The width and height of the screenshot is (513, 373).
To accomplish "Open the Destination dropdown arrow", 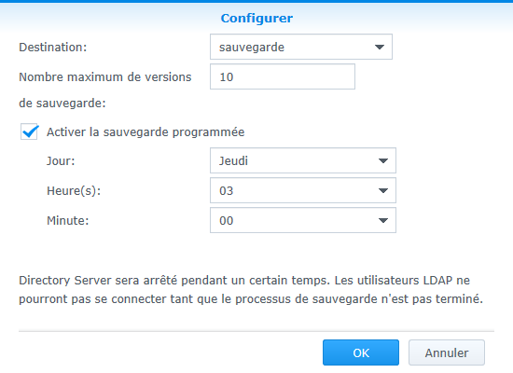I will coord(380,48).
